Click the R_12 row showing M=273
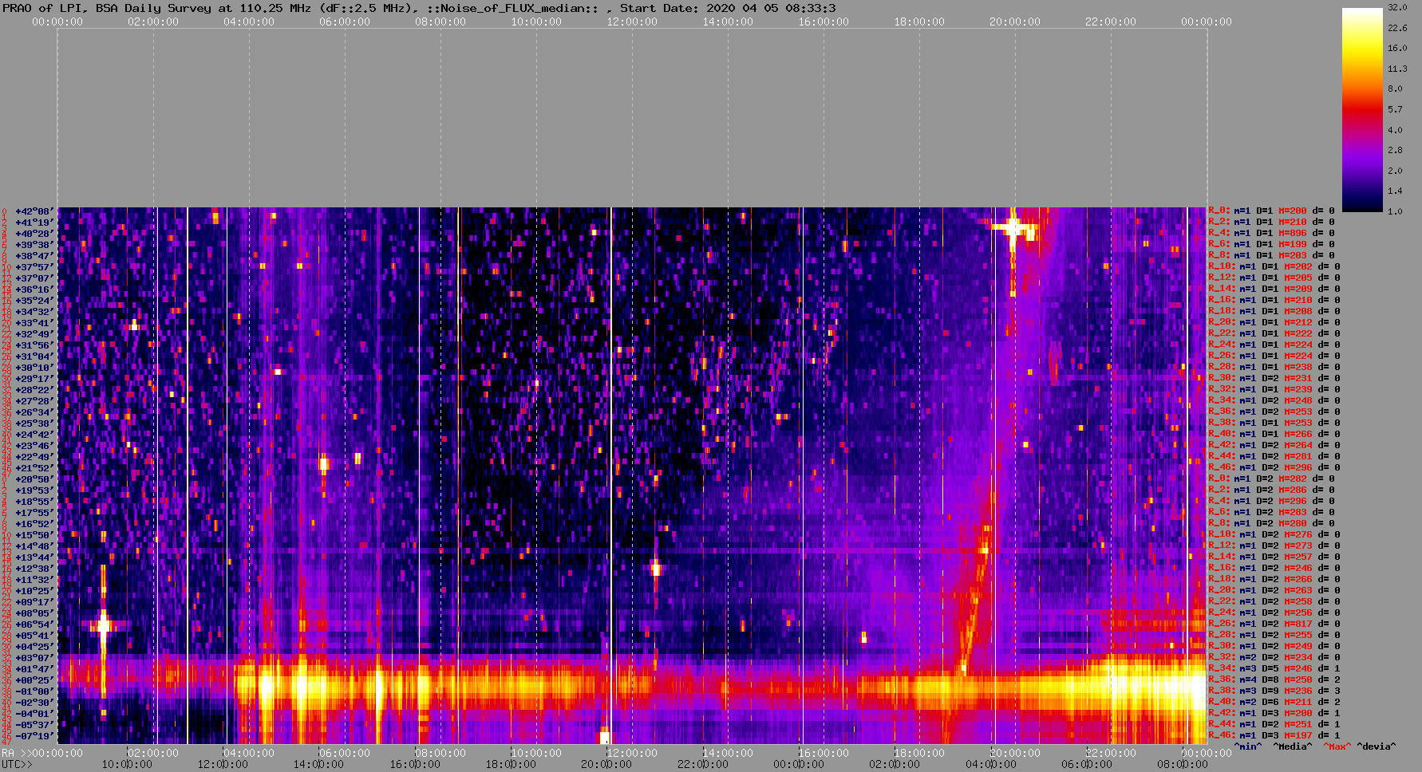This screenshot has width=1422, height=772. pyautogui.click(x=1274, y=546)
